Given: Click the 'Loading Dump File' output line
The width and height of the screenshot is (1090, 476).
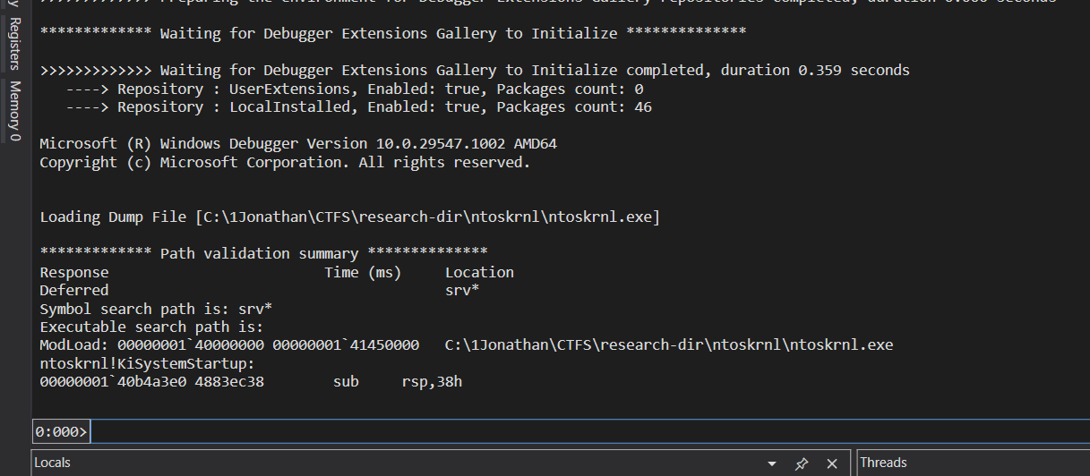Looking at the screenshot, I should pyautogui.click(x=349, y=217).
